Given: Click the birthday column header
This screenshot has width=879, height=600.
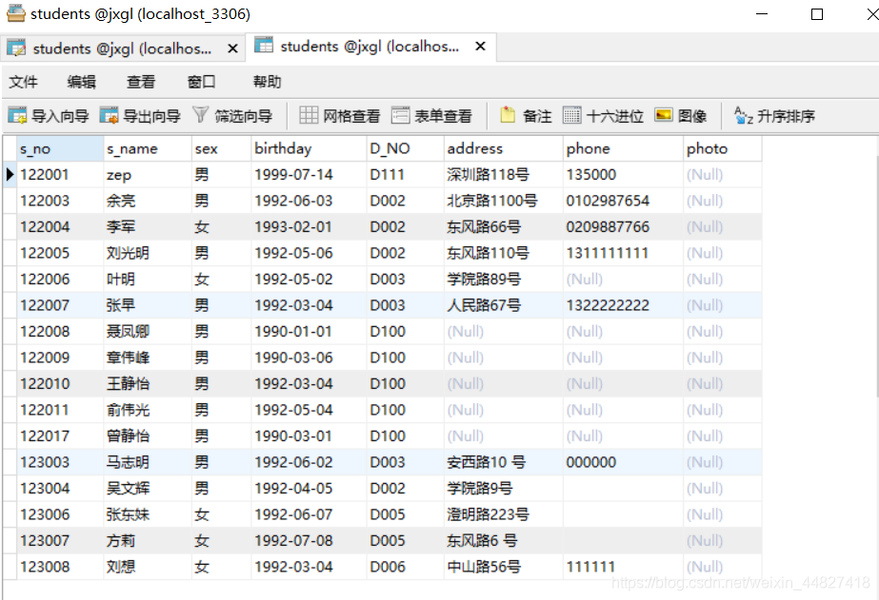Looking at the screenshot, I should [309, 149].
